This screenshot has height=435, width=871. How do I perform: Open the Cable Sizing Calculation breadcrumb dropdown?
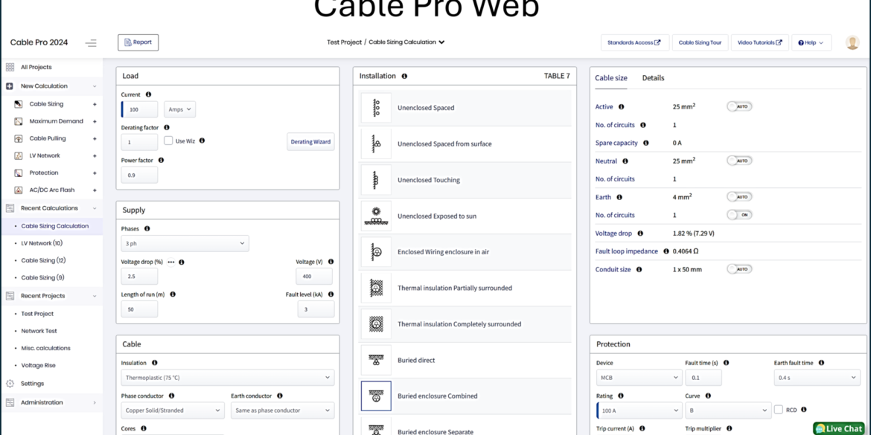(406, 42)
